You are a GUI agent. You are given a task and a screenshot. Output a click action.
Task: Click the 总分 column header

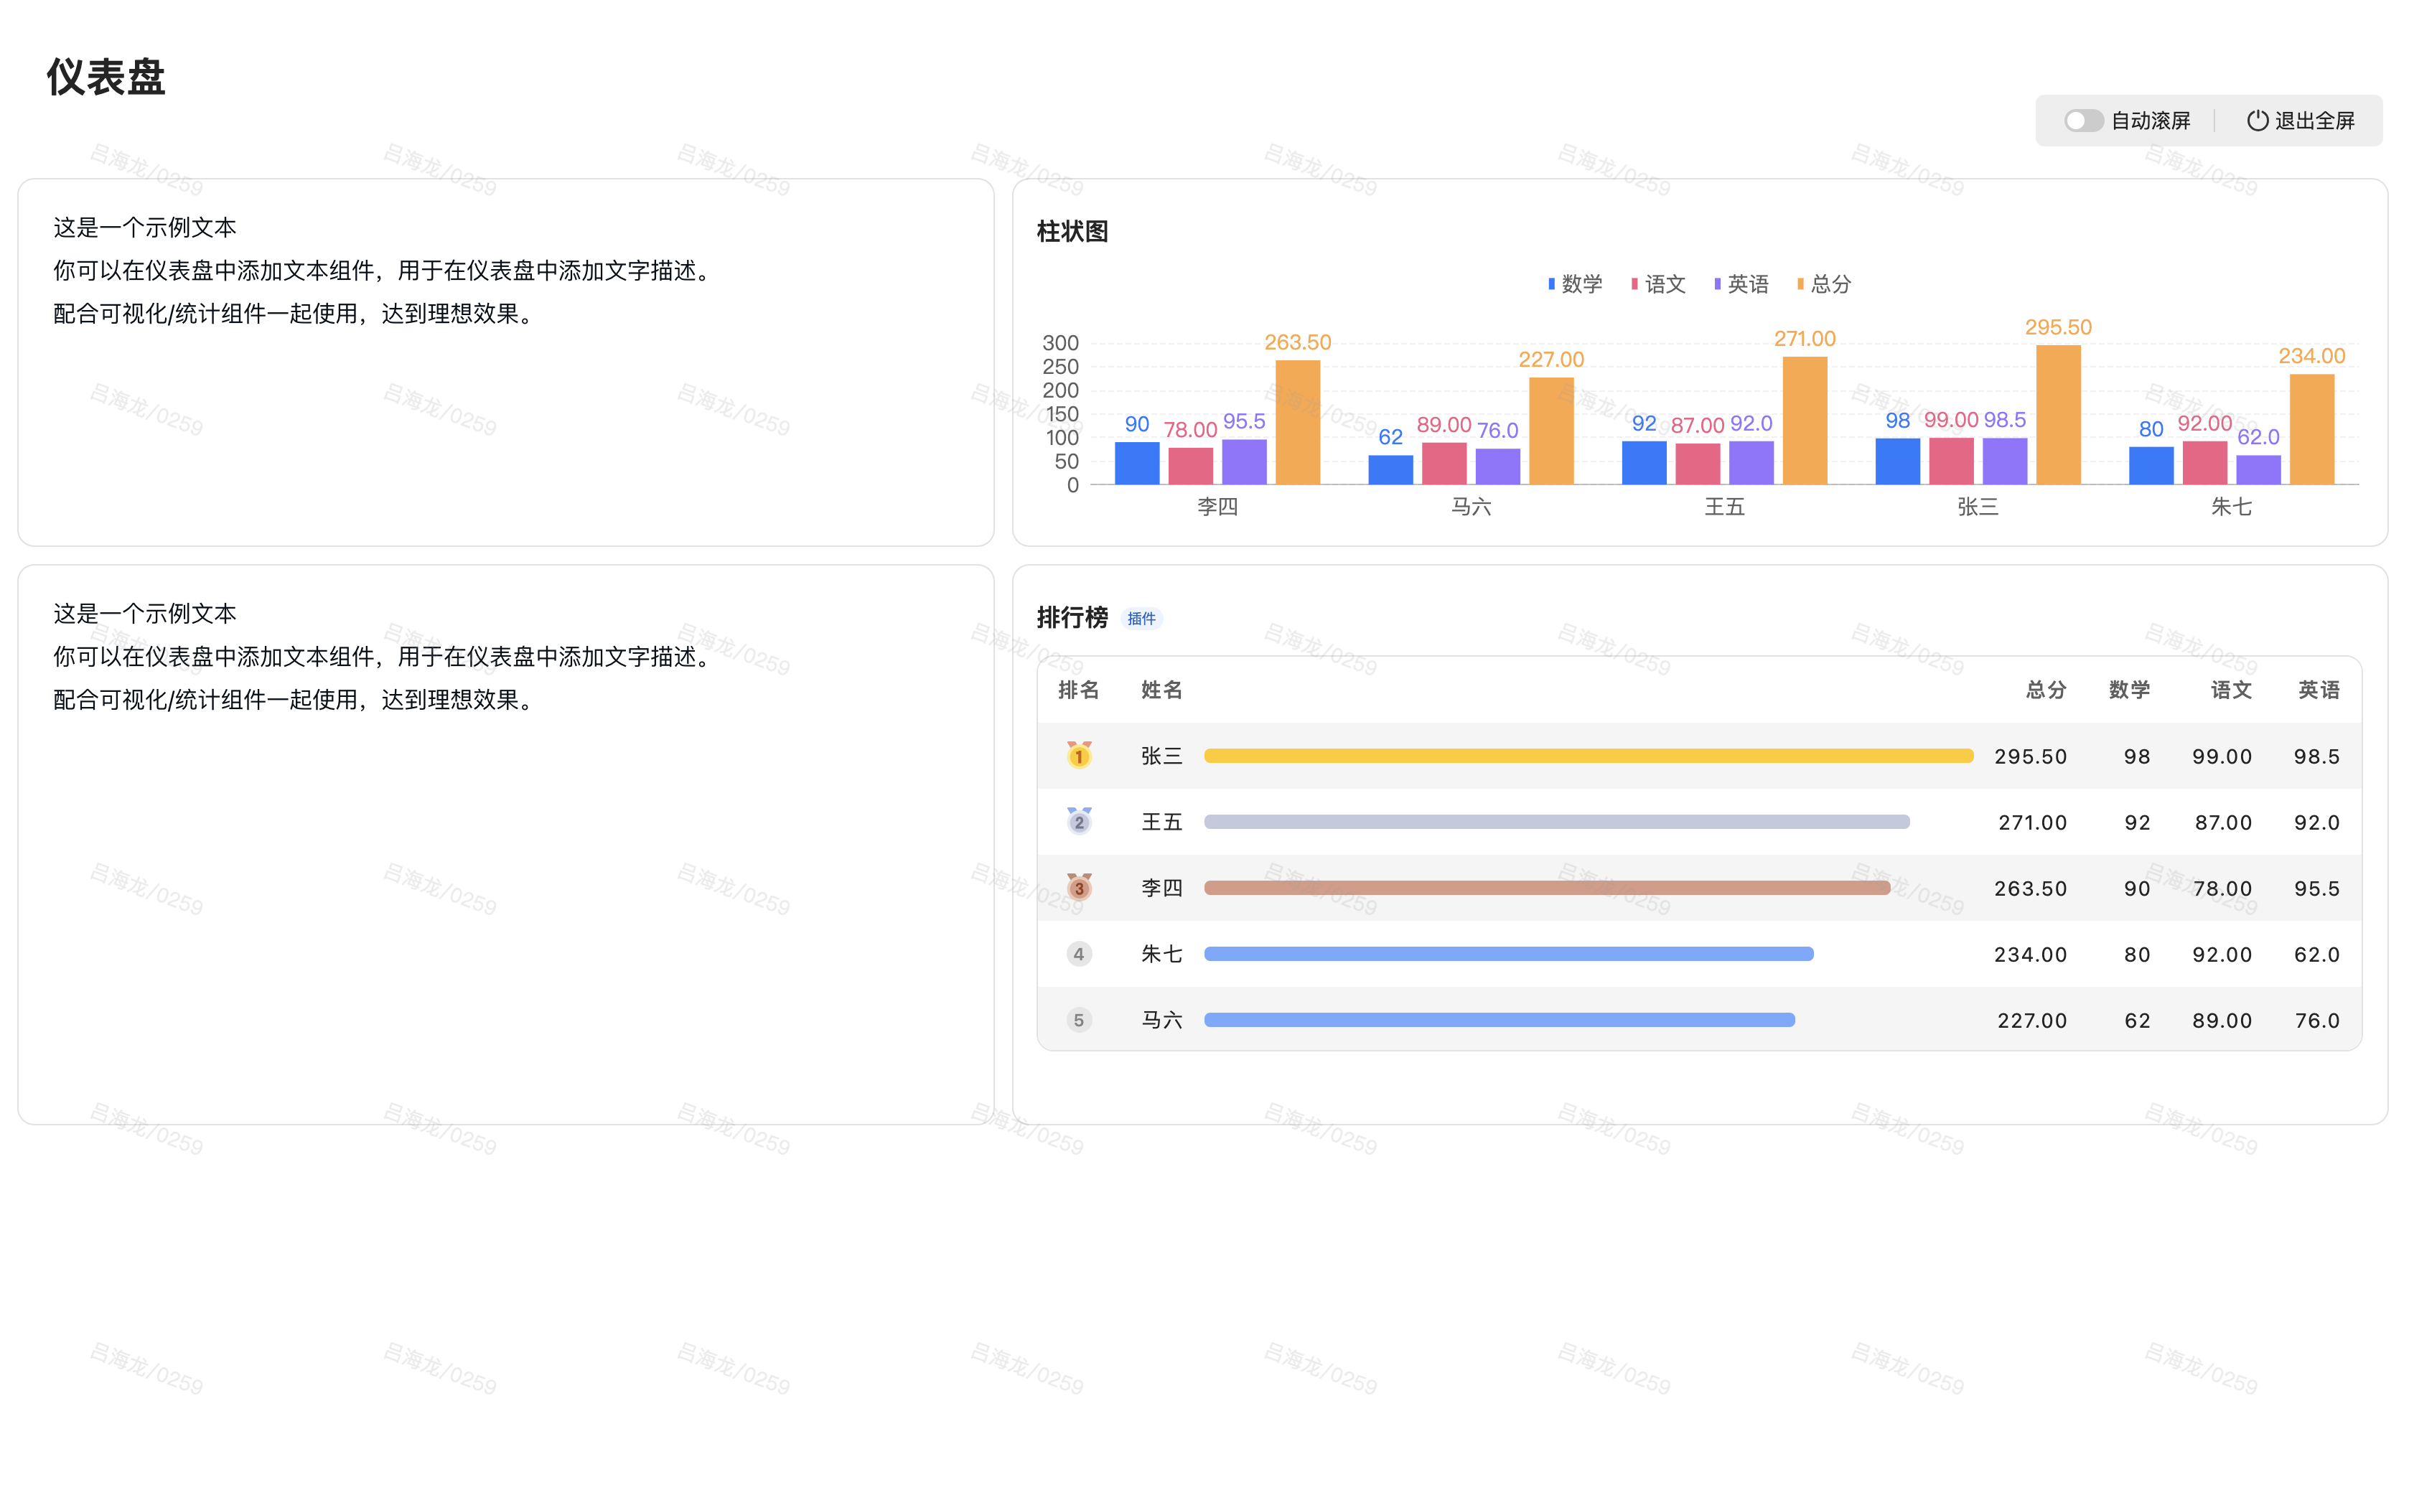2045,690
